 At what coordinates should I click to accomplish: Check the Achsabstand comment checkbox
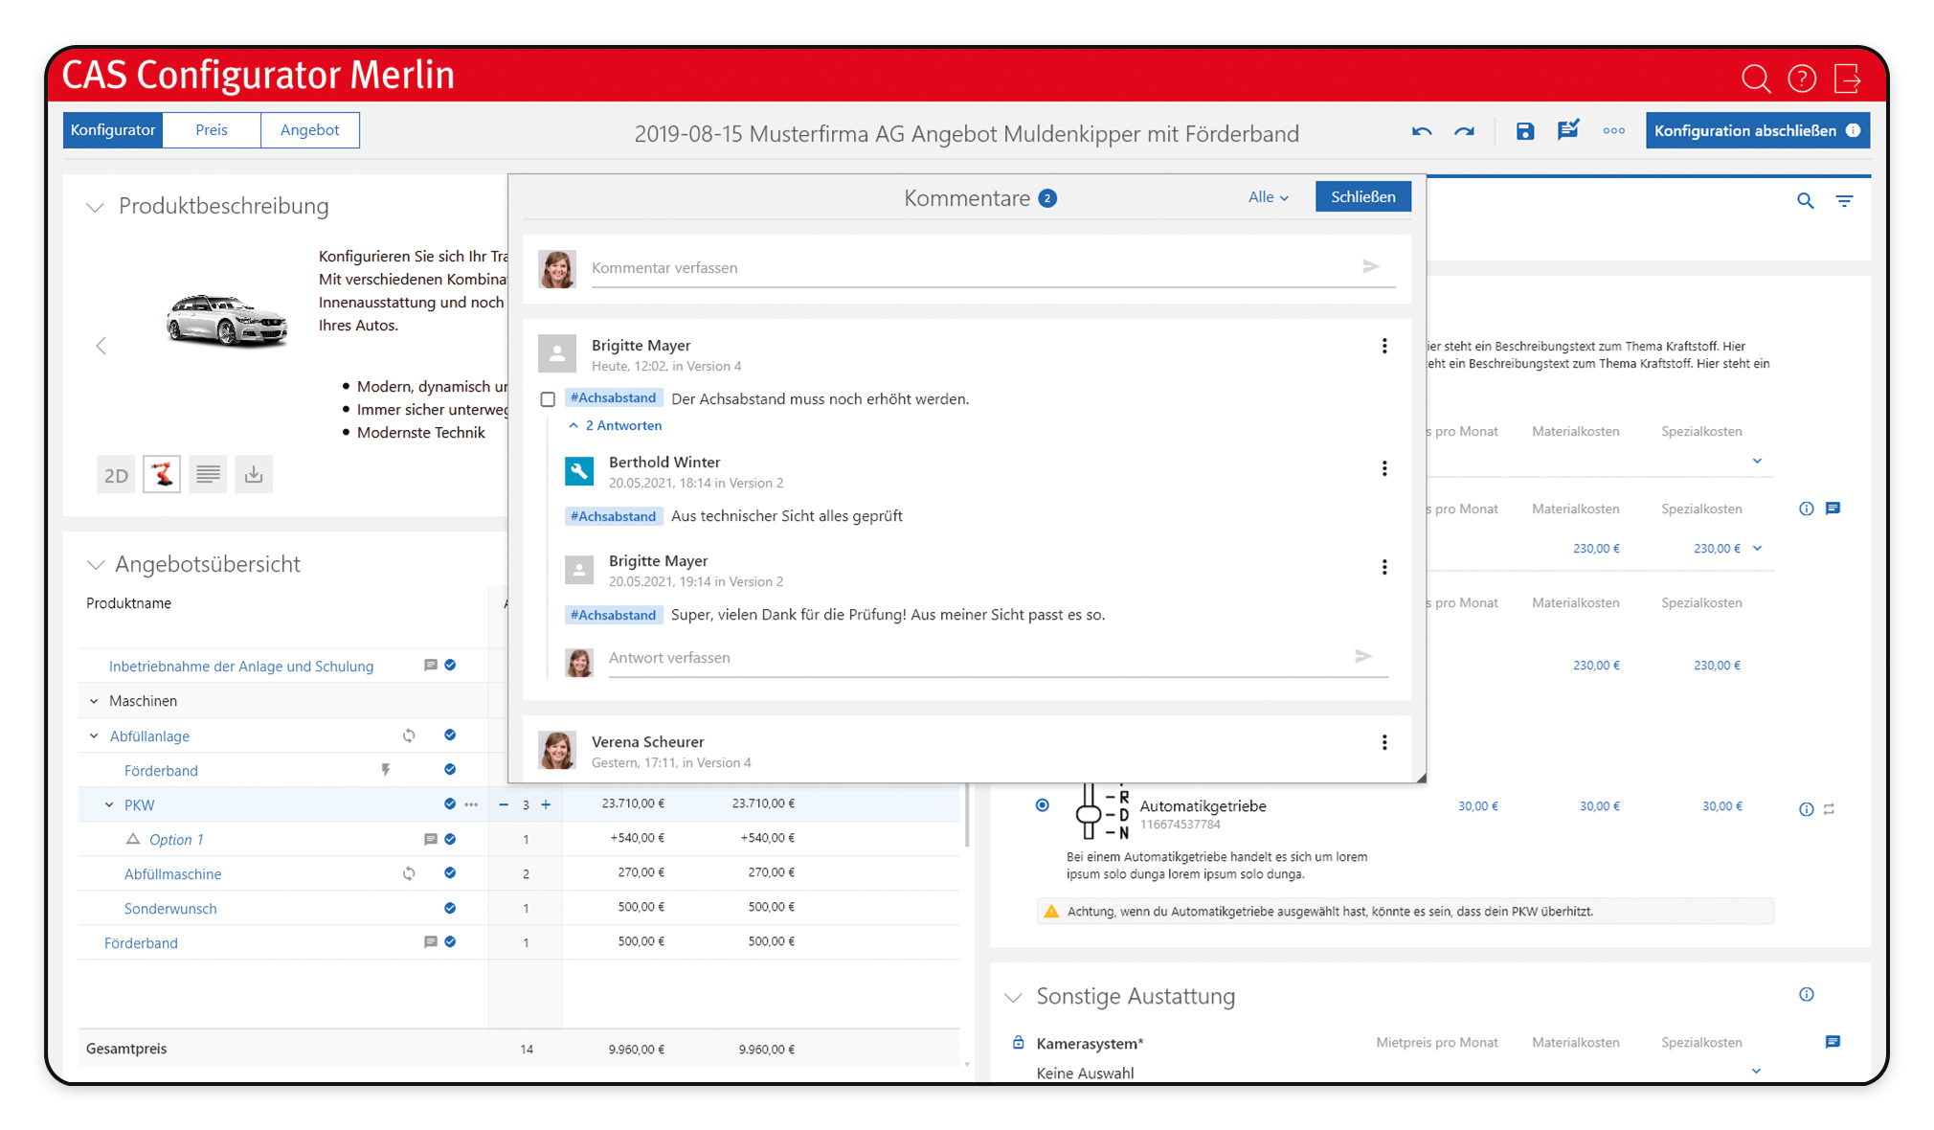click(548, 399)
